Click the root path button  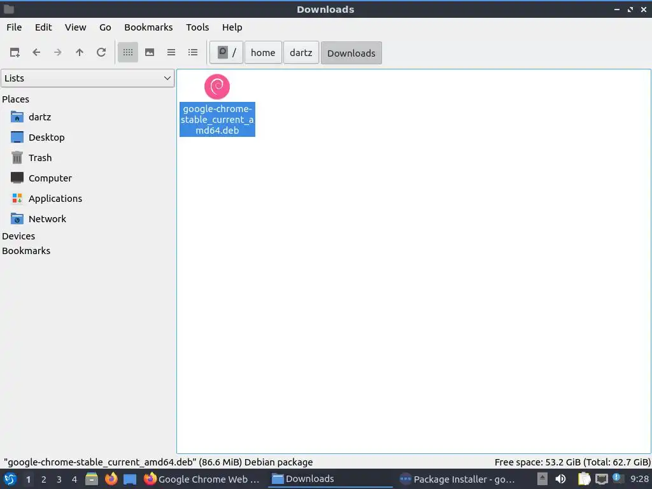(226, 52)
